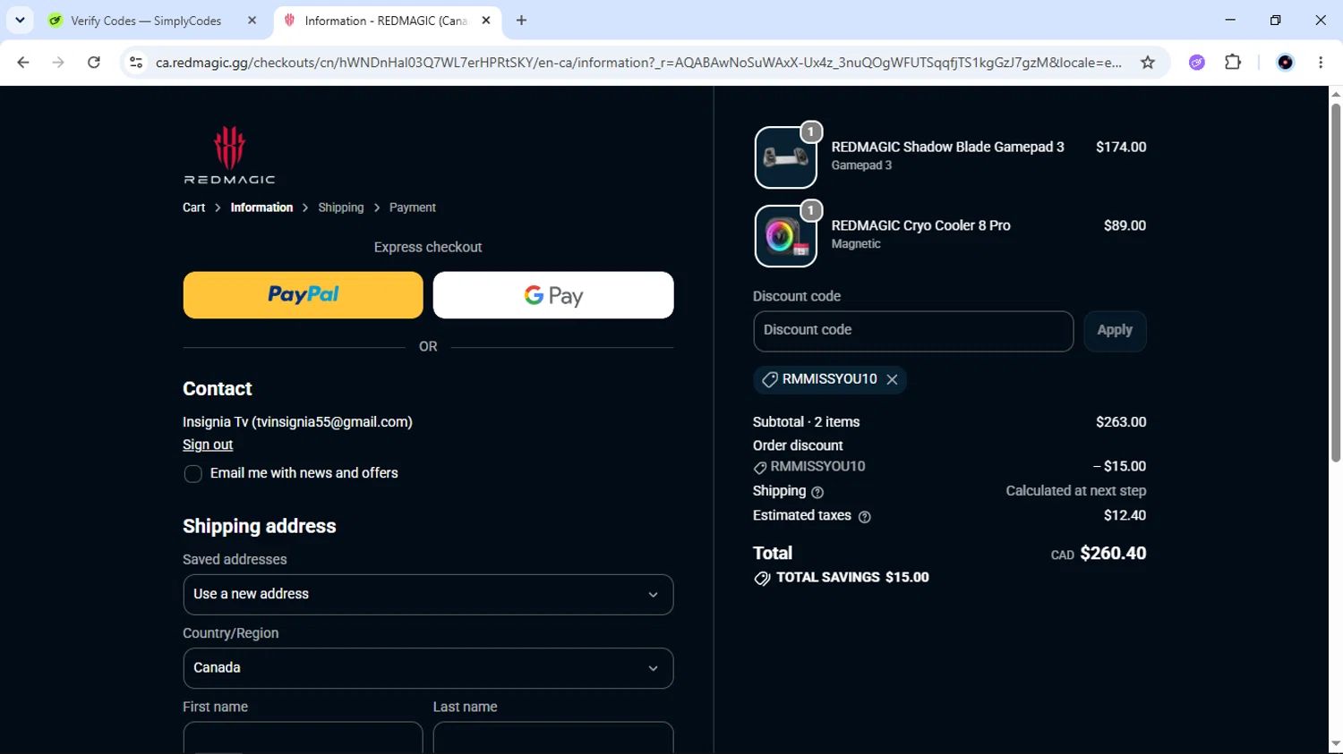This screenshot has width=1343, height=754.
Task: Click the $174.00 gamepad price
Action: click(x=1121, y=147)
